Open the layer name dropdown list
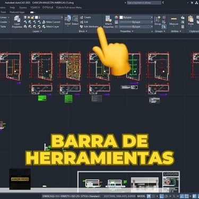The image size is (199, 199). 62,18
